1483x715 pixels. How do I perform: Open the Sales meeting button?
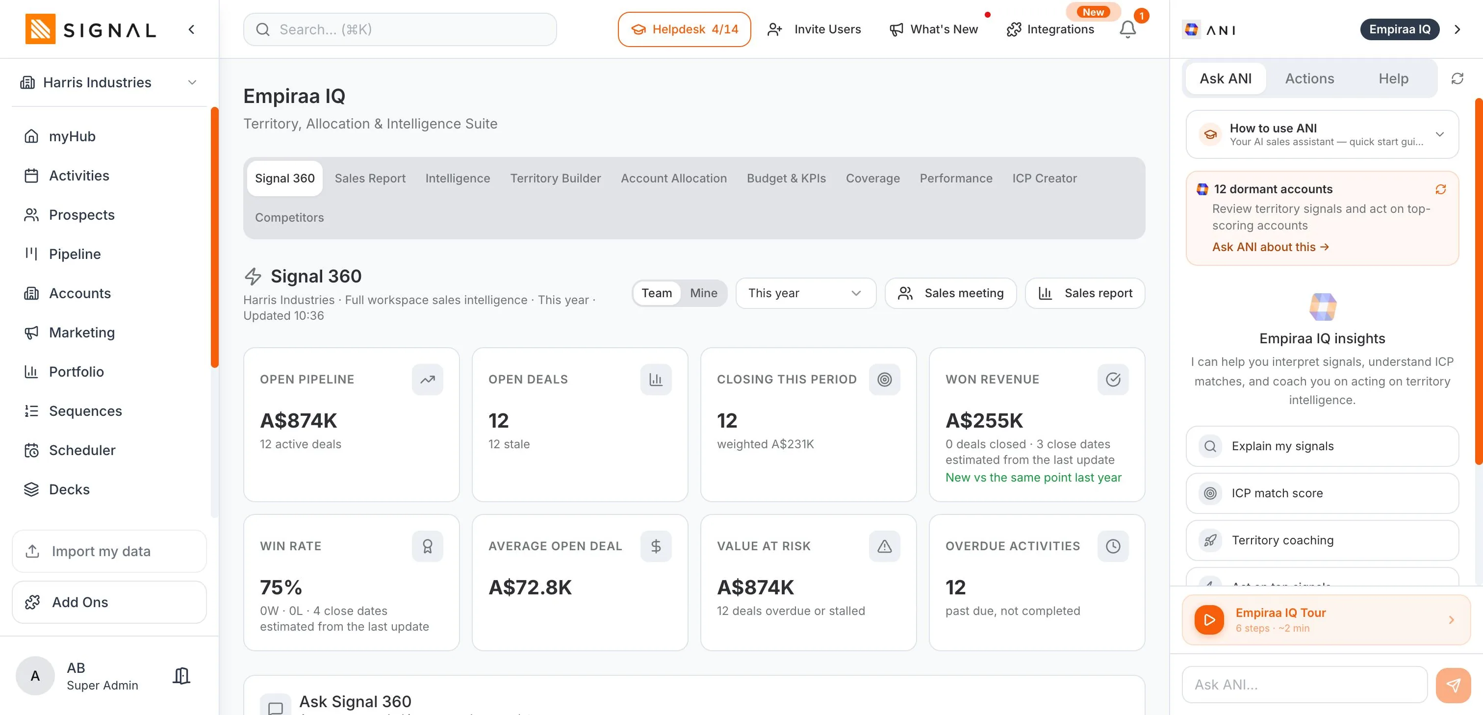point(950,293)
